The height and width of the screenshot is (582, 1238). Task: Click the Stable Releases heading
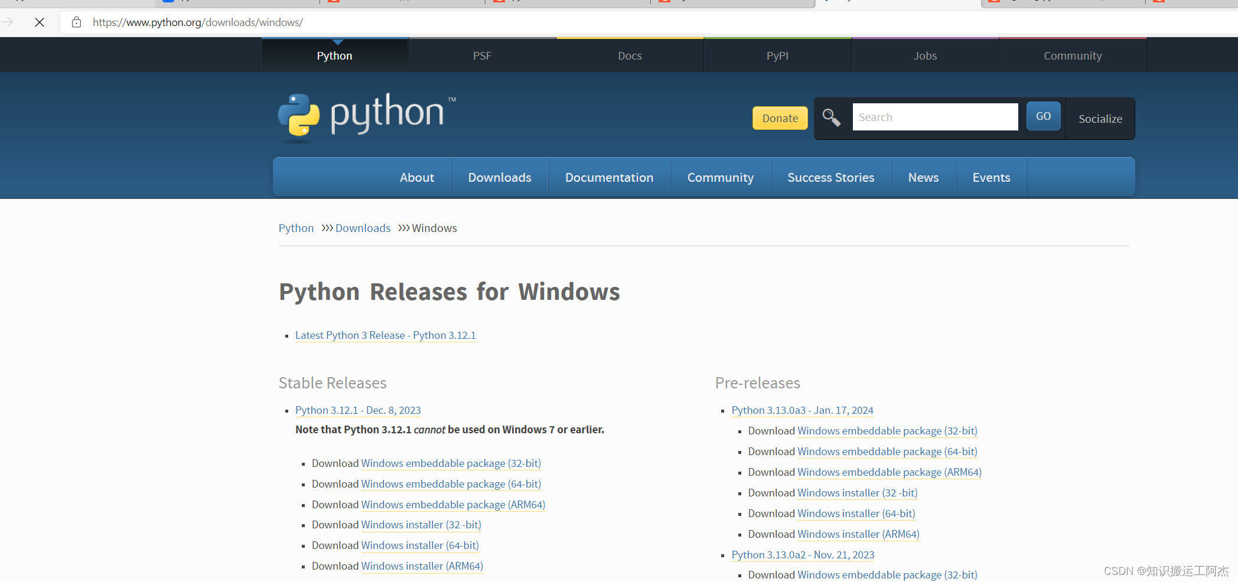point(333,383)
